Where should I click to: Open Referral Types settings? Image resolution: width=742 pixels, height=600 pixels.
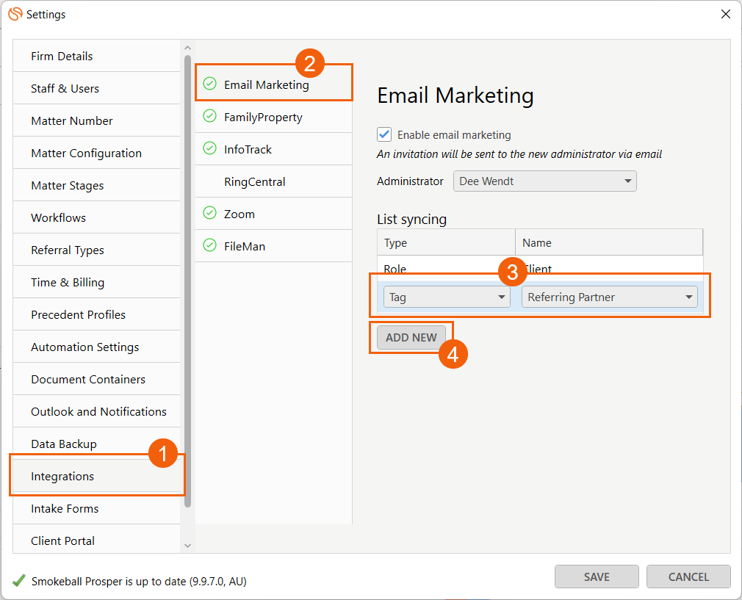(x=96, y=250)
